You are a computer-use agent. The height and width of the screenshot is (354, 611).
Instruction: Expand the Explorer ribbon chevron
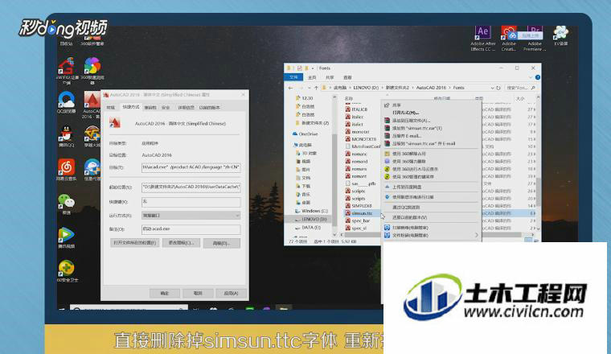coord(531,77)
